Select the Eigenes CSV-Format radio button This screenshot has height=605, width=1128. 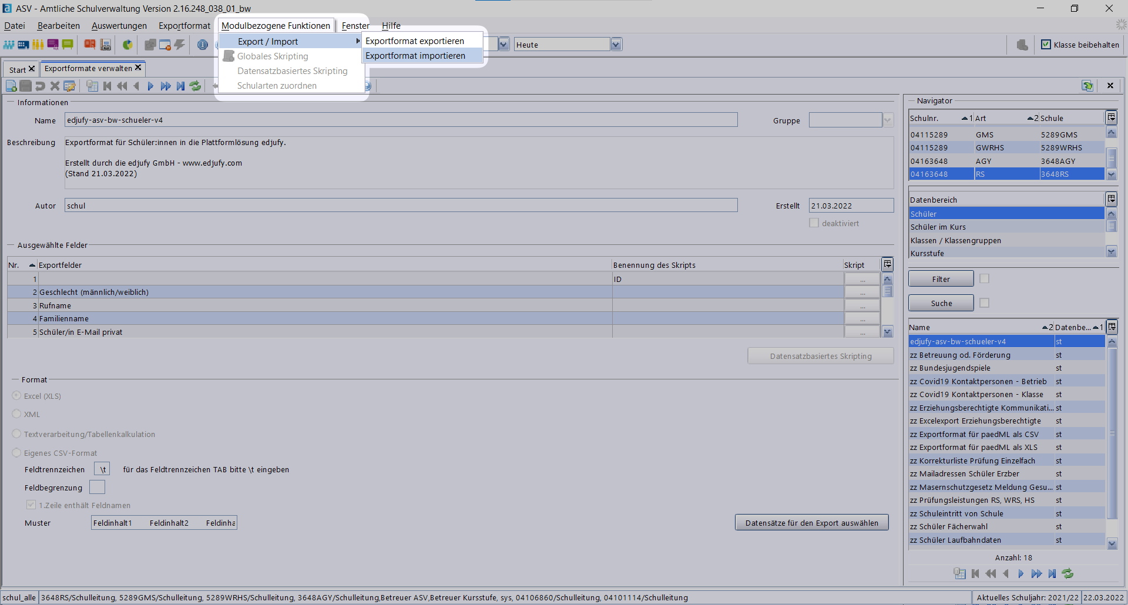16,453
